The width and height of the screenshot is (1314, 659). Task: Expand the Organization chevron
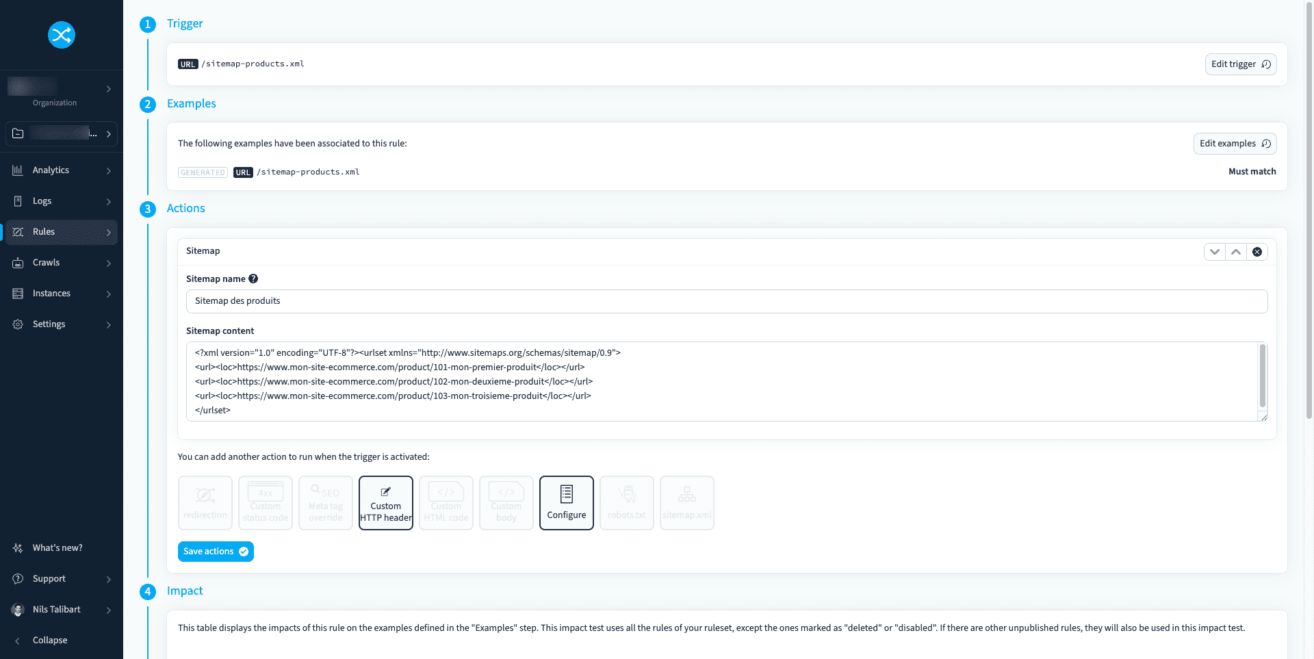click(x=109, y=89)
